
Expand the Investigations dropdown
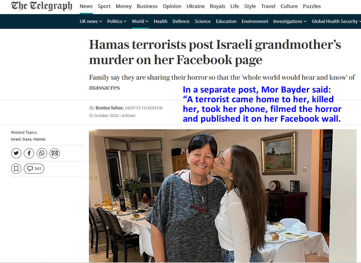click(x=290, y=21)
